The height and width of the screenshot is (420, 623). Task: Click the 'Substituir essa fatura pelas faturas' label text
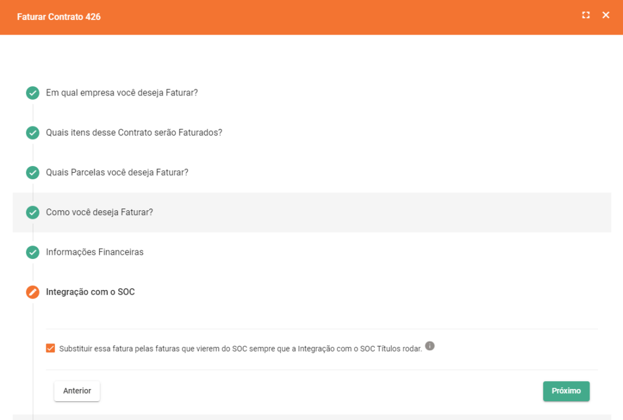click(x=240, y=349)
